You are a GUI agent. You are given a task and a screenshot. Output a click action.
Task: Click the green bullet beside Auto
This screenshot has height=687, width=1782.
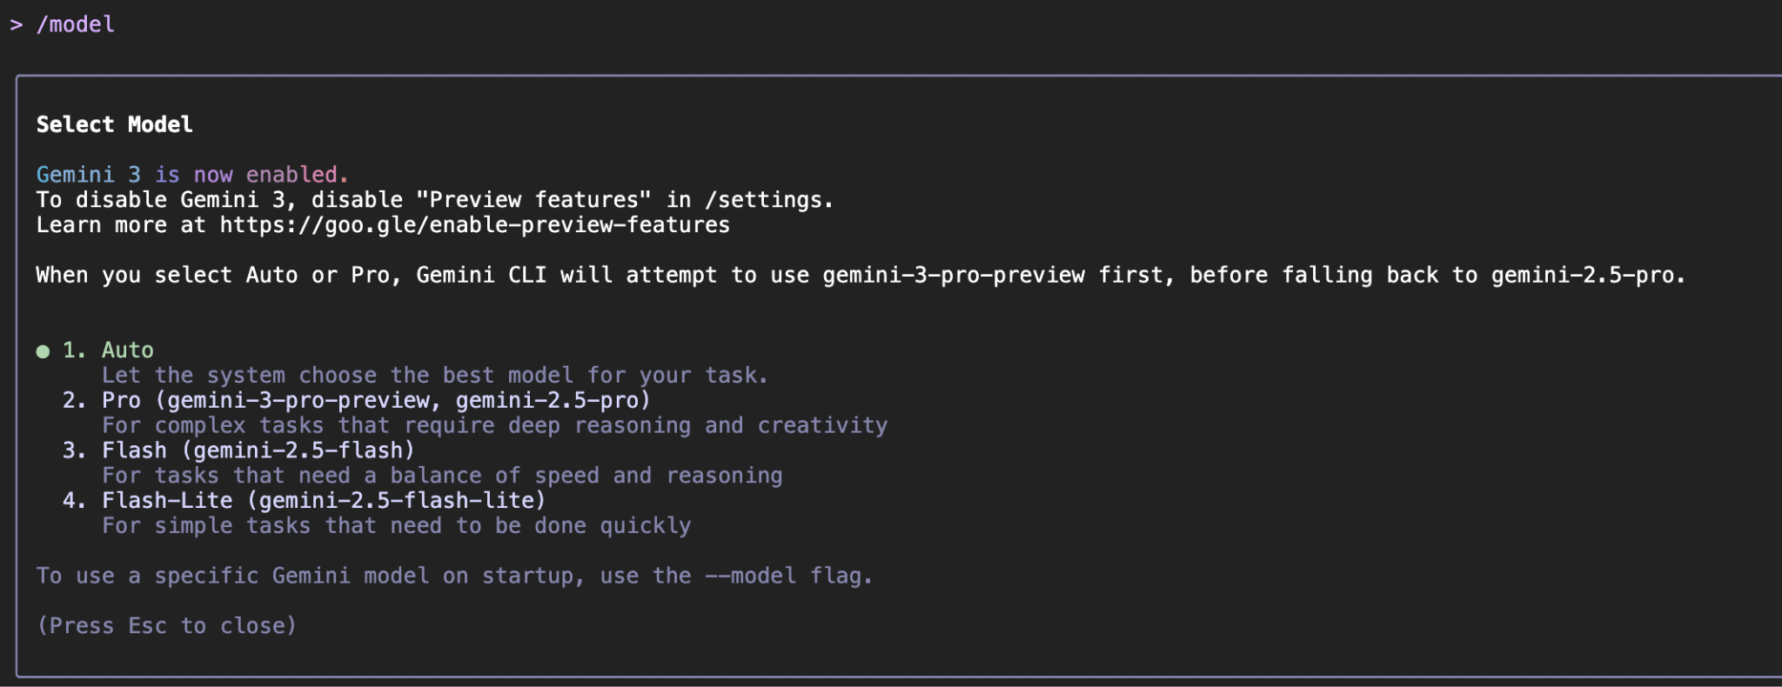[x=43, y=351]
